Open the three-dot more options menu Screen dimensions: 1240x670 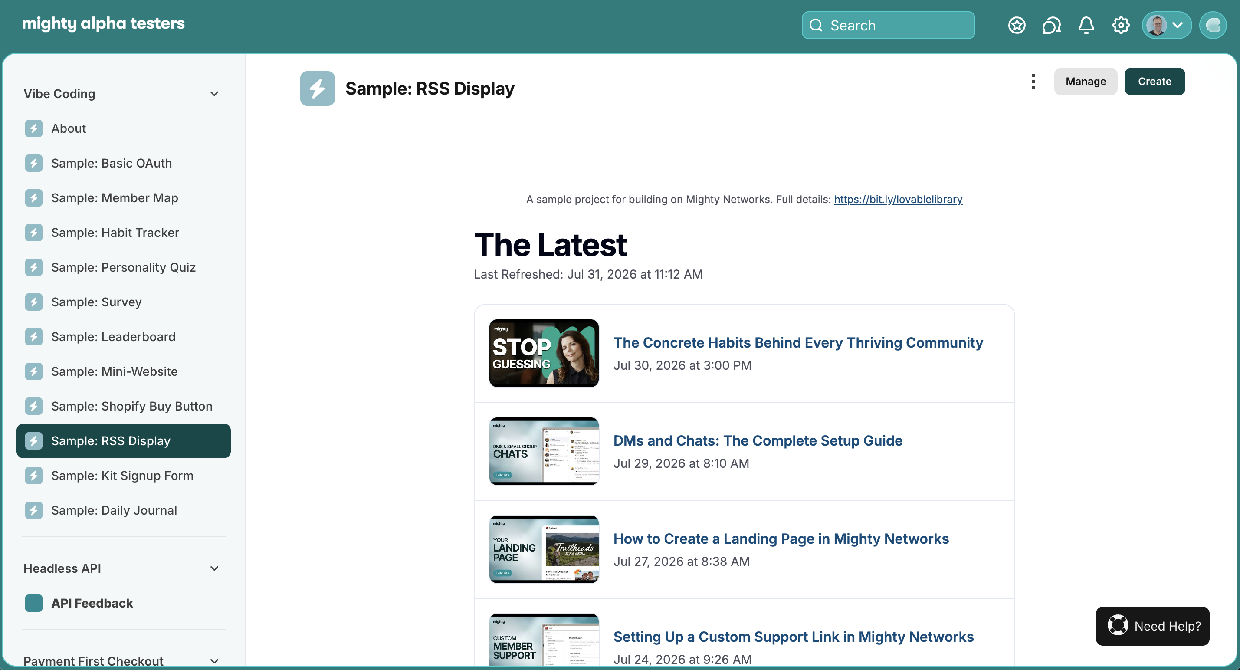click(x=1033, y=81)
